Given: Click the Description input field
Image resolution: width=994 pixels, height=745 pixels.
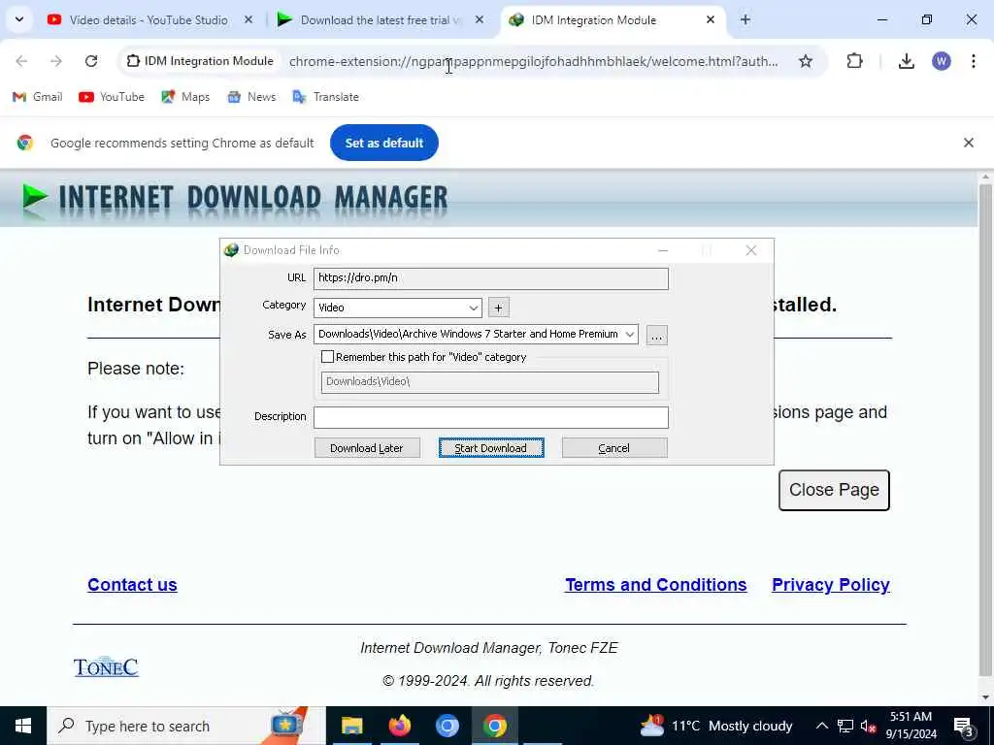Looking at the screenshot, I should (490, 417).
